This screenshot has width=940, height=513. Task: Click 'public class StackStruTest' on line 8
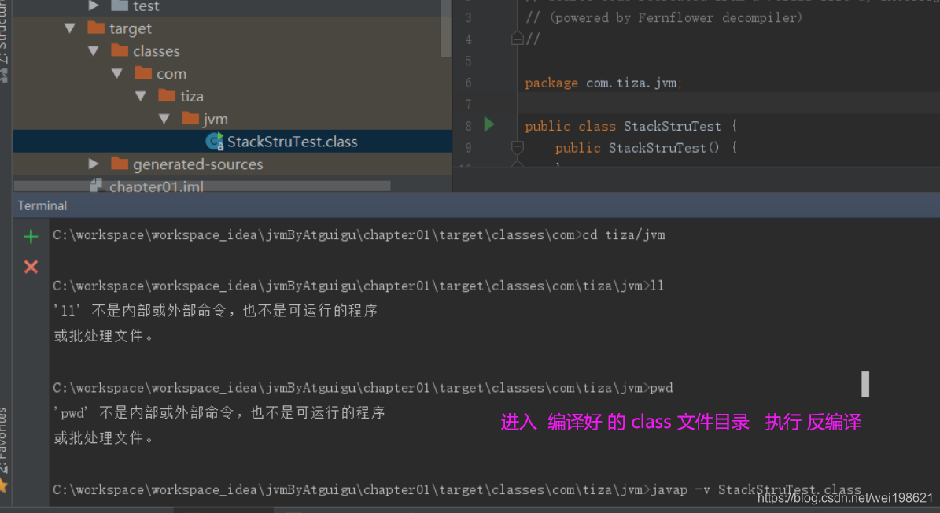pos(624,126)
